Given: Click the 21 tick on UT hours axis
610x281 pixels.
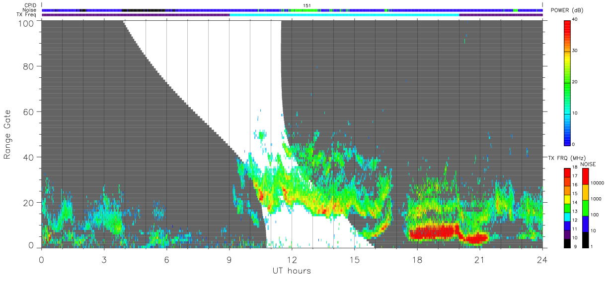Looking at the screenshot, I should point(479,259).
